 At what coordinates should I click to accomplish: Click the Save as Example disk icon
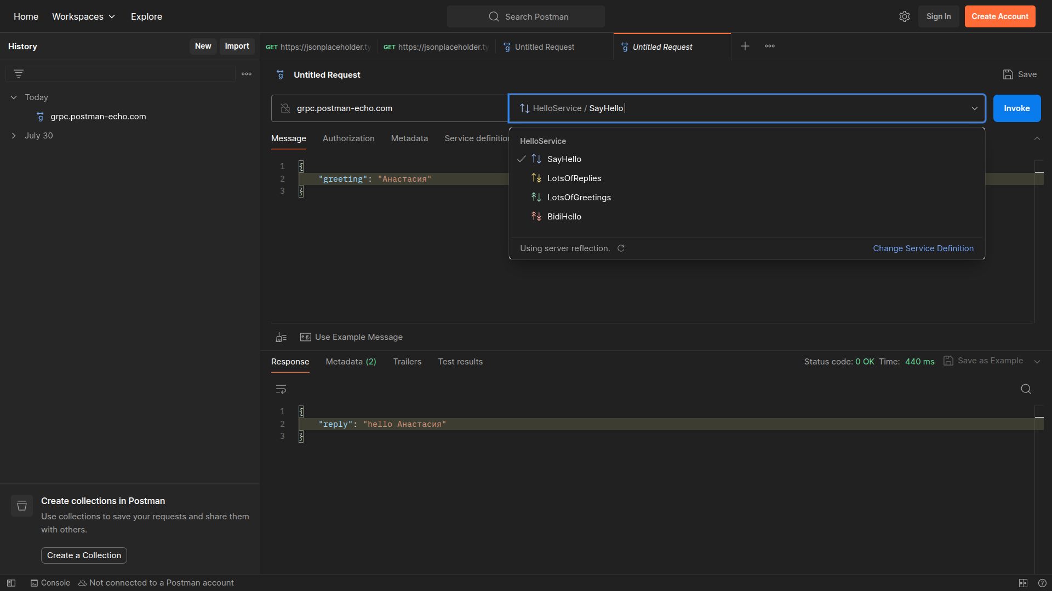pyautogui.click(x=948, y=361)
